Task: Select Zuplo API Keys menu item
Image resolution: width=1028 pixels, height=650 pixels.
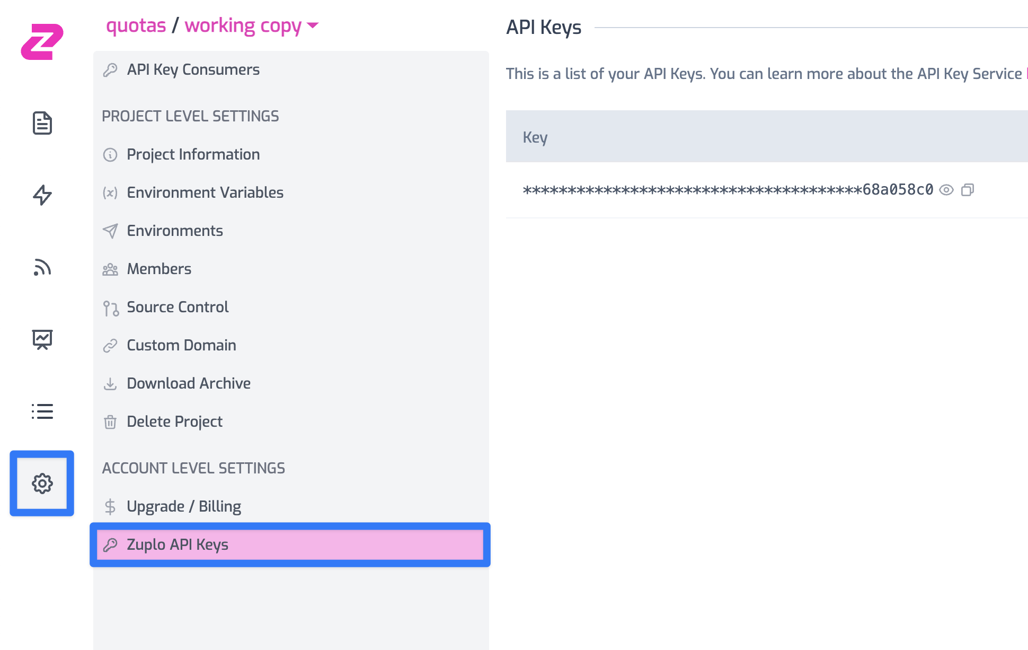Action: (x=178, y=544)
